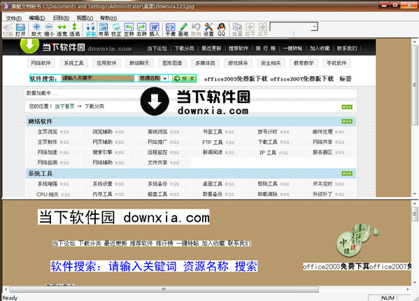Click the 图形图像 category tab
This screenshot has width=419, height=301.
pos(172,63)
